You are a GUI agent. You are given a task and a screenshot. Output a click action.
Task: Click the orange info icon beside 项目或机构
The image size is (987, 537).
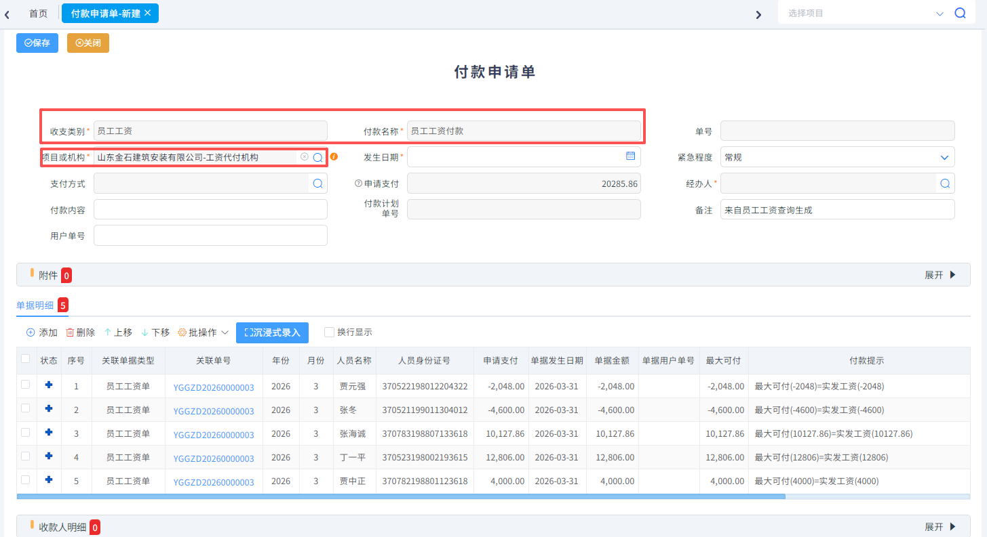click(334, 156)
